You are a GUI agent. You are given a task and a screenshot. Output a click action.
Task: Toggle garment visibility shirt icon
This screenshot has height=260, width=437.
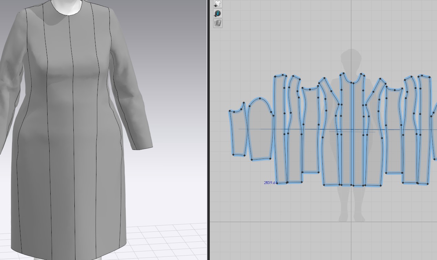(x=218, y=4)
